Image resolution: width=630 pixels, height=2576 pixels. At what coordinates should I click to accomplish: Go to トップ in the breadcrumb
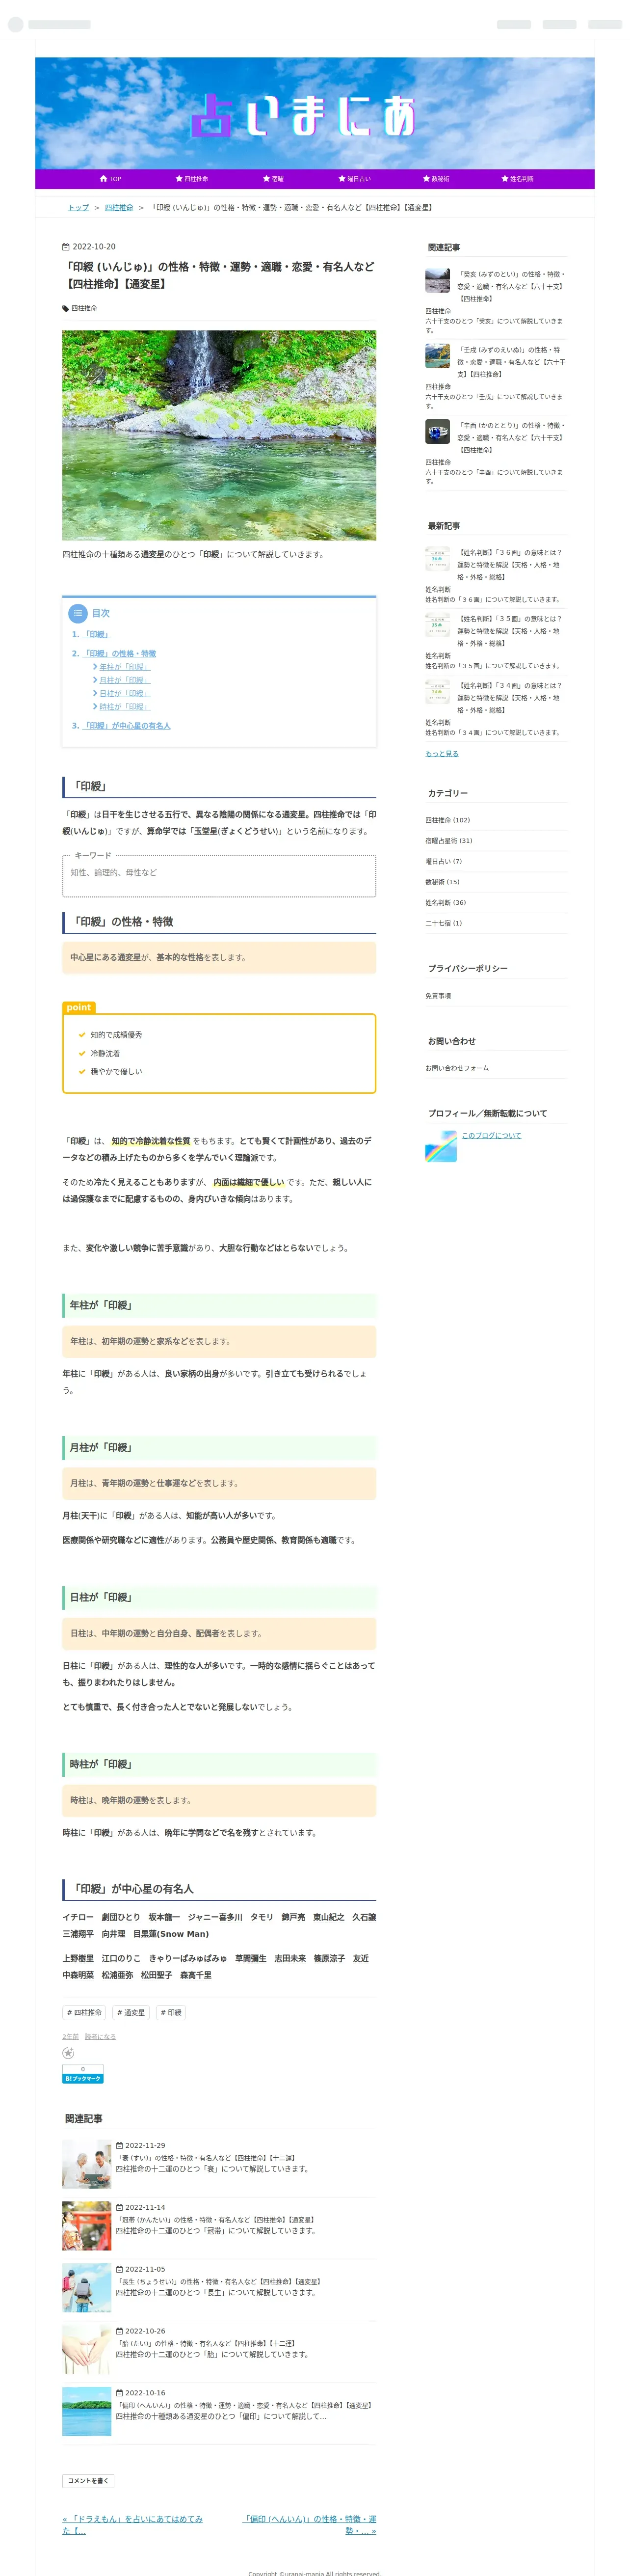click(x=78, y=208)
